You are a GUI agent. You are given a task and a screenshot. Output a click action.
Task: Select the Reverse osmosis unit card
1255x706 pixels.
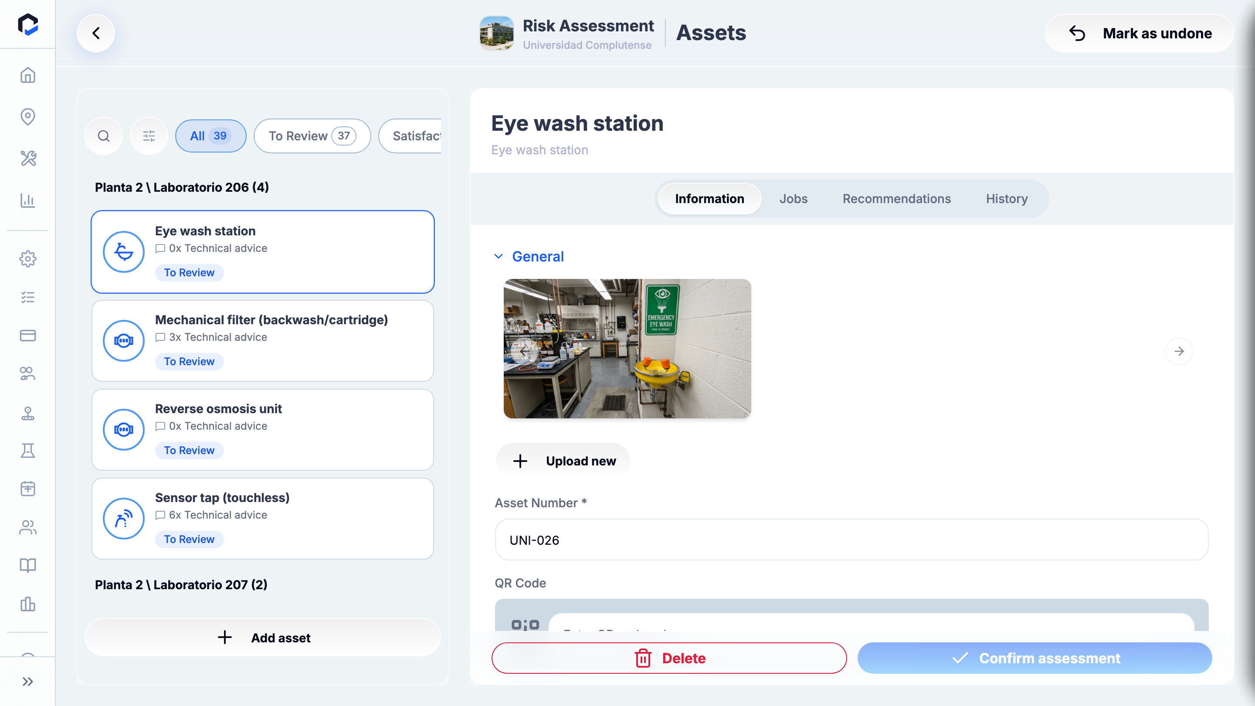point(263,430)
